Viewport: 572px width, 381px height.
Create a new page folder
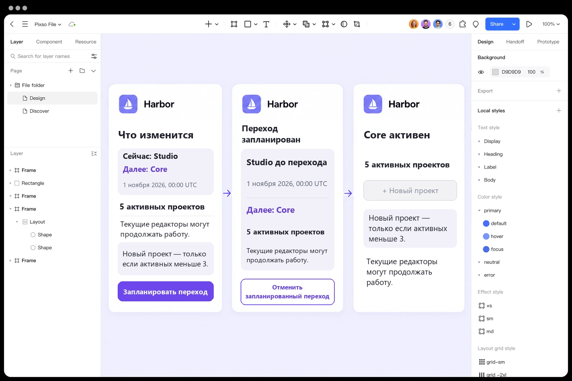click(82, 71)
